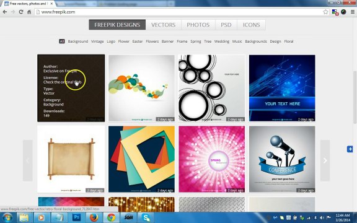Image resolution: width=357 pixels, height=223 pixels.
Task: Select the Free vectors, photos browser tab
Action: click(29, 4)
